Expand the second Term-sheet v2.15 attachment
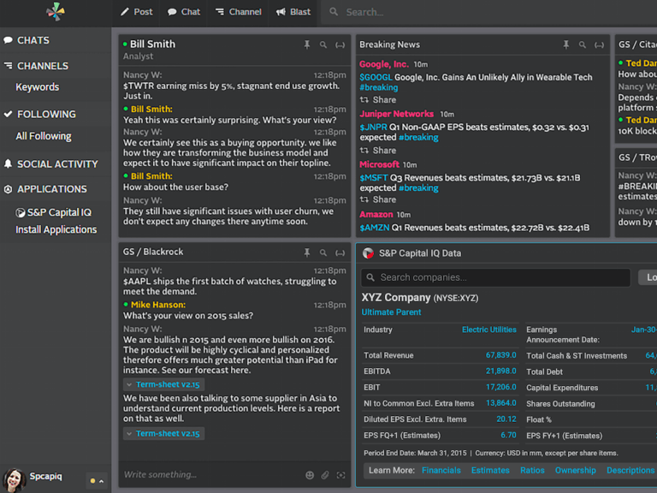 162,434
